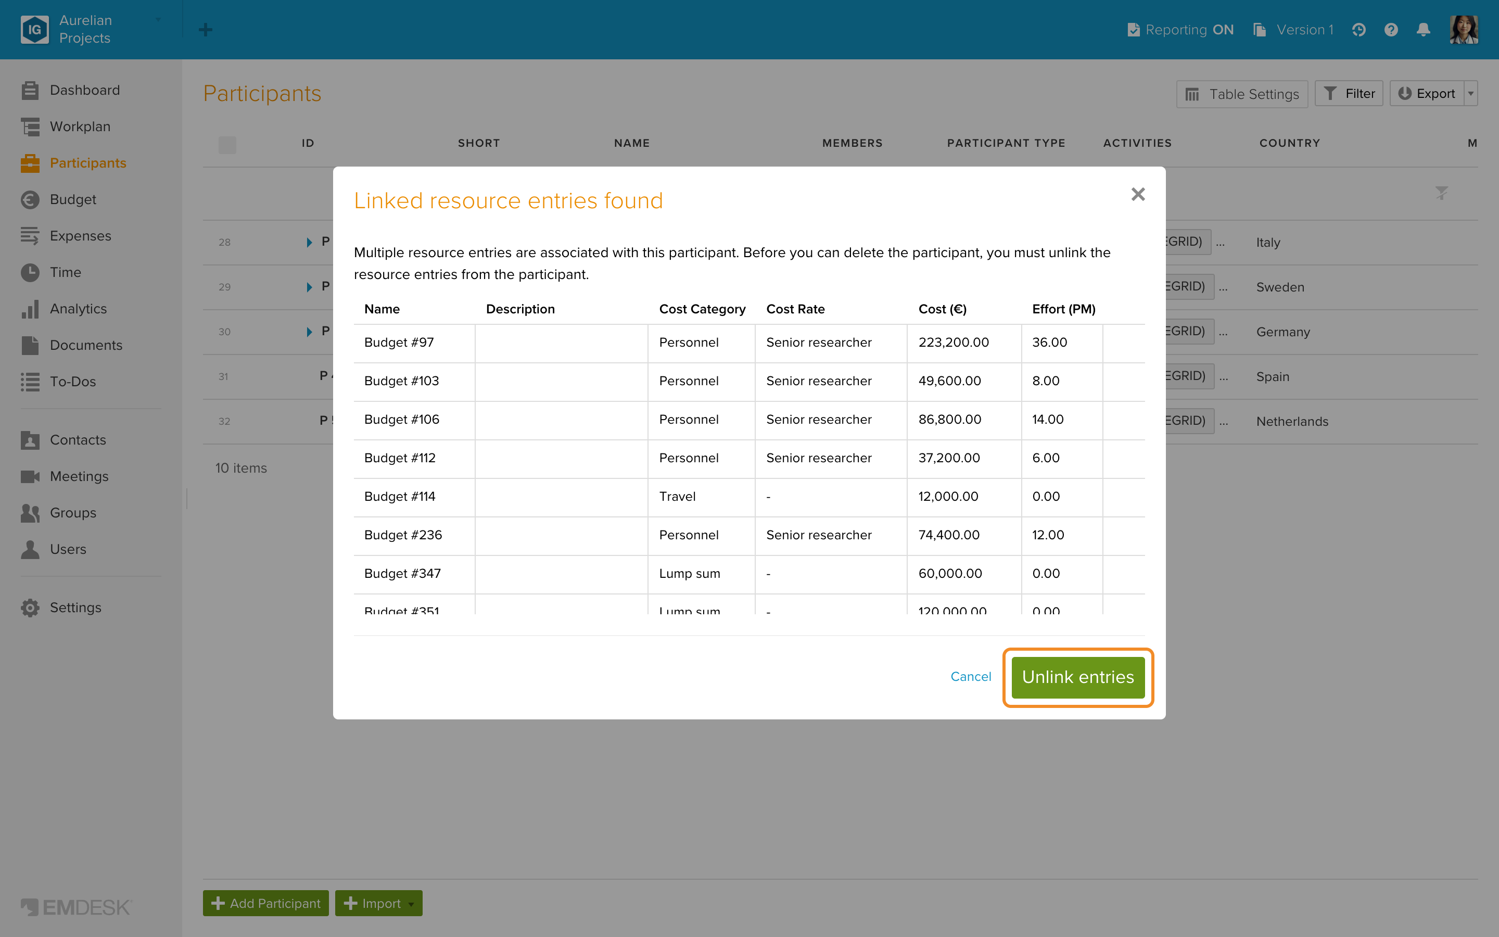Open the Import dropdown button
The width and height of the screenshot is (1499, 937).
coord(378,904)
